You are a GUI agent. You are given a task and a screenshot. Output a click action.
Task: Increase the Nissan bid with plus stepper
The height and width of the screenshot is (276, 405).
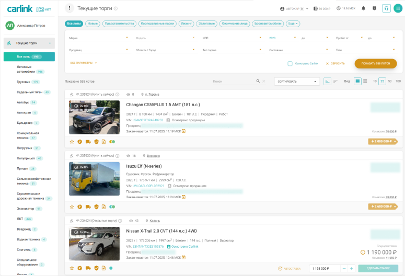[x=352, y=269]
